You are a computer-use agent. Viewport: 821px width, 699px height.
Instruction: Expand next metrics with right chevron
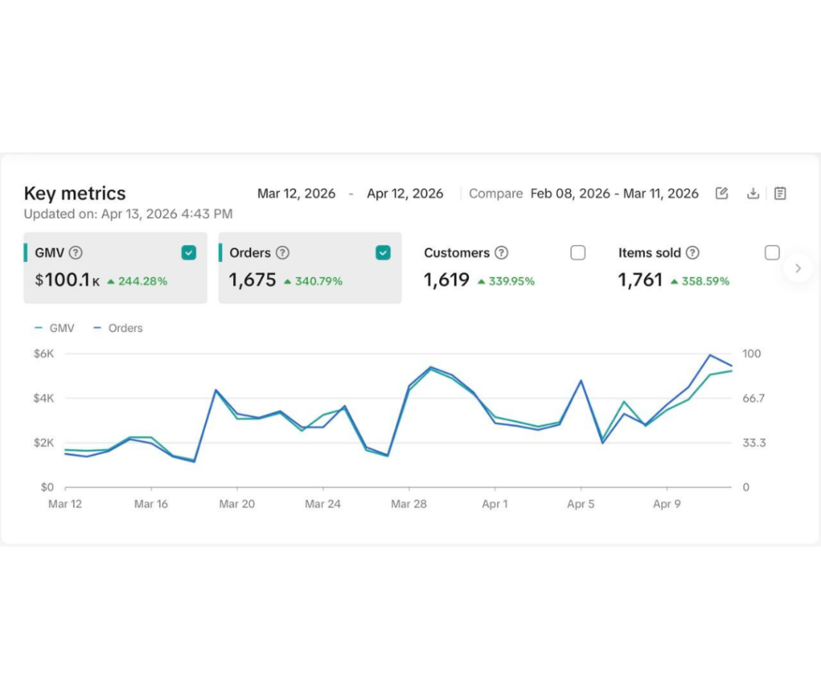tap(798, 268)
